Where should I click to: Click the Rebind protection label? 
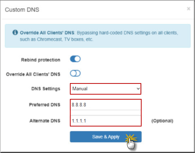41,60
